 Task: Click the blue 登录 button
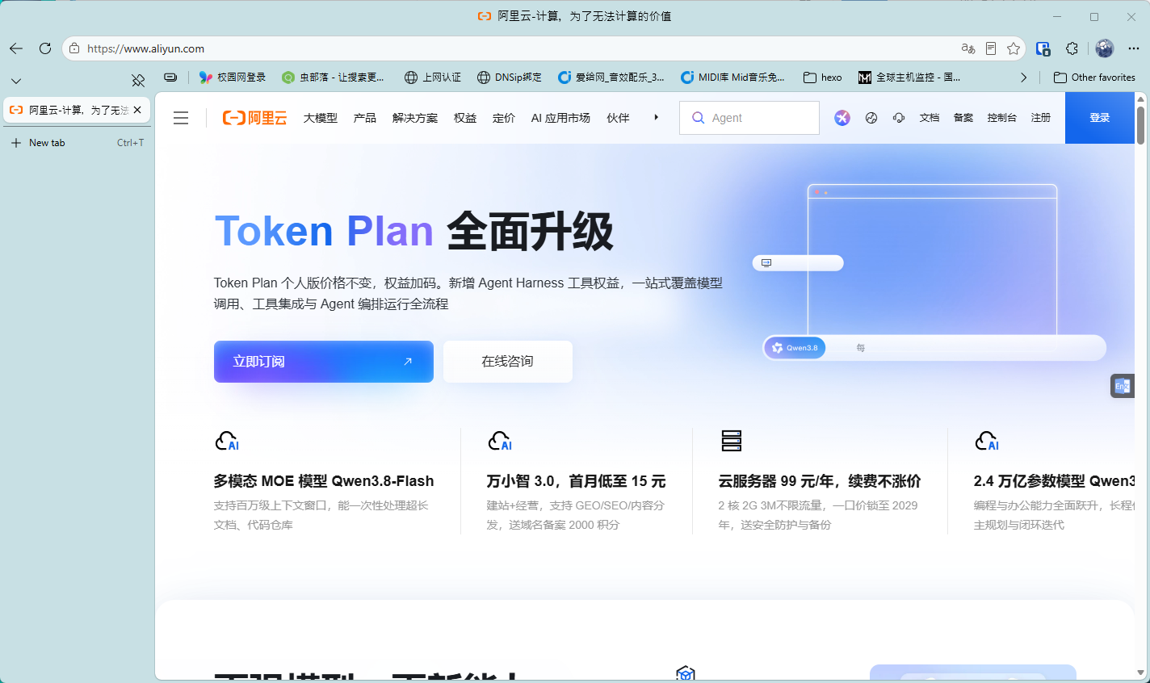click(x=1100, y=118)
